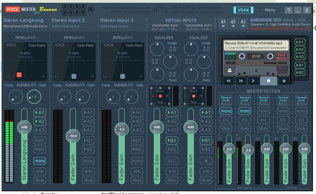Click the Stereo Input 2 Intellipan handle

pos(74,76)
